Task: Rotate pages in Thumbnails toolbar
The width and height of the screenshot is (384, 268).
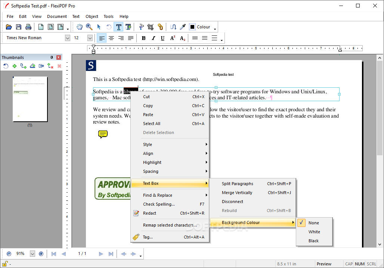Action: click(x=6, y=66)
